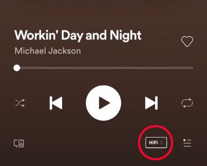Toggle shuffle playback mode
Viewport: 207px width, 166px height.
click(x=20, y=103)
